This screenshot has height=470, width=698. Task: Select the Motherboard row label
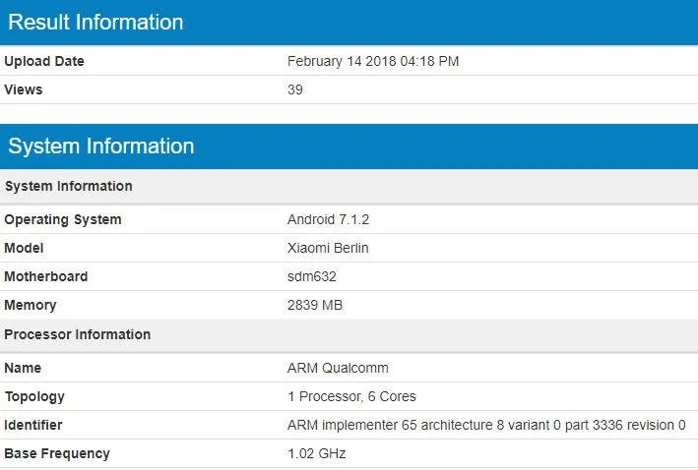pyautogui.click(x=46, y=276)
